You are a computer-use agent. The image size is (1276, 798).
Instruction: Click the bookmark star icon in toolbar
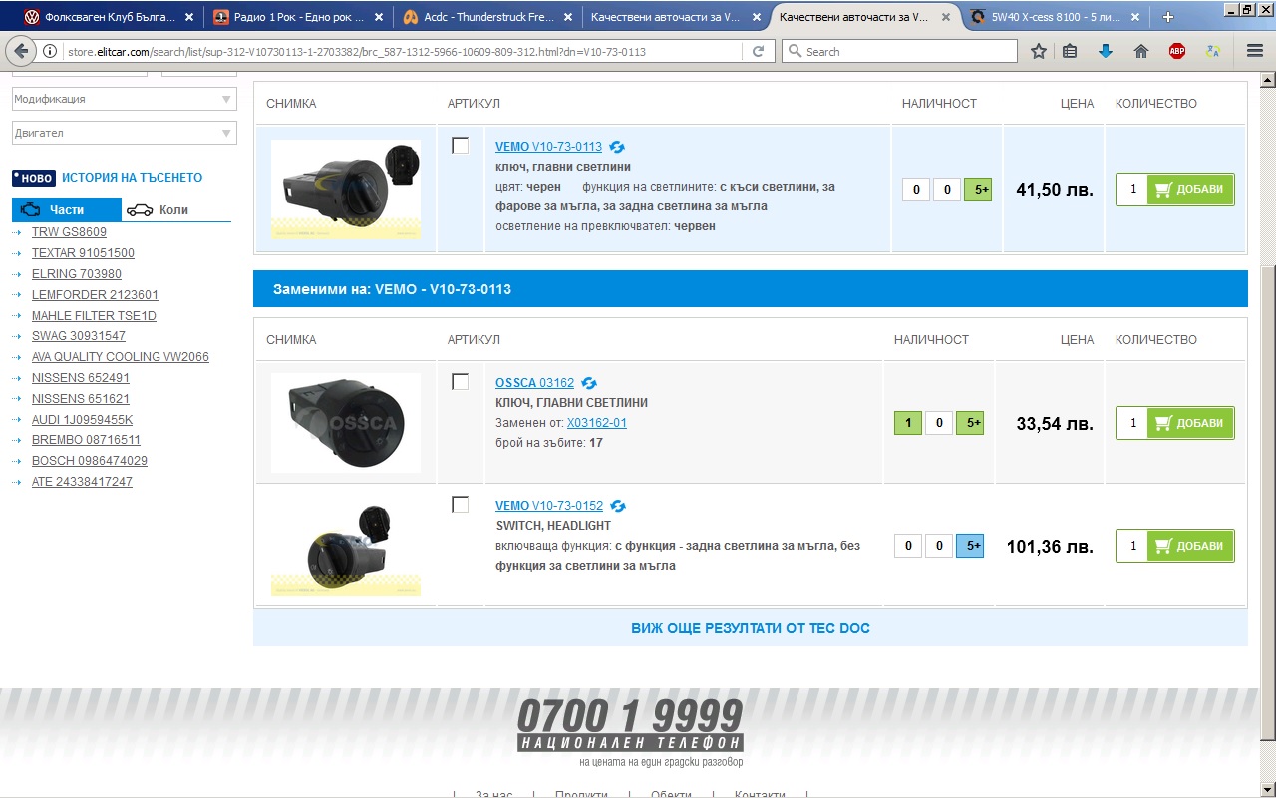pos(1039,51)
